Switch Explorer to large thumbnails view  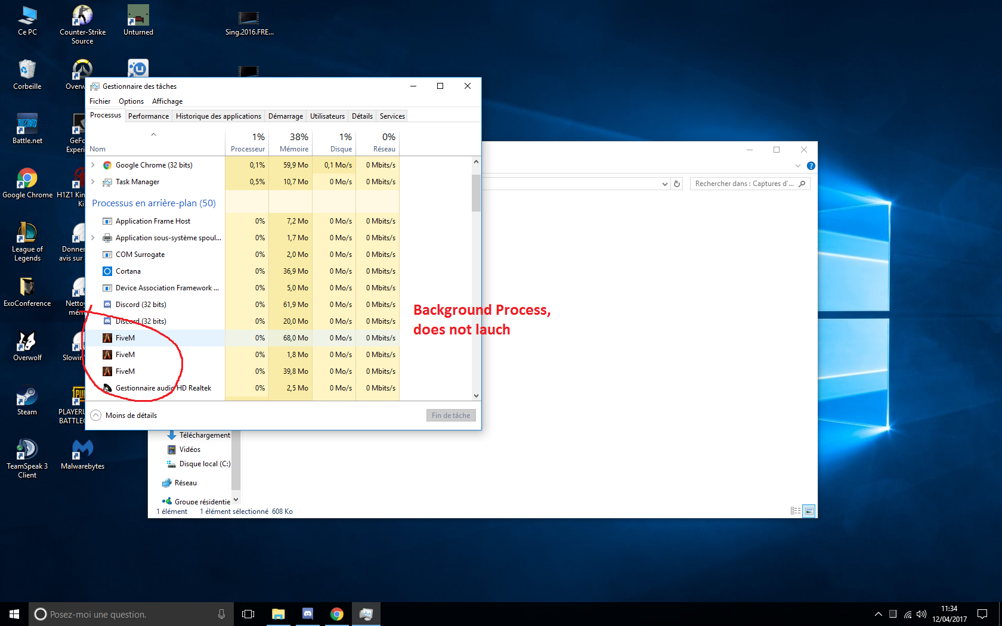pos(809,510)
